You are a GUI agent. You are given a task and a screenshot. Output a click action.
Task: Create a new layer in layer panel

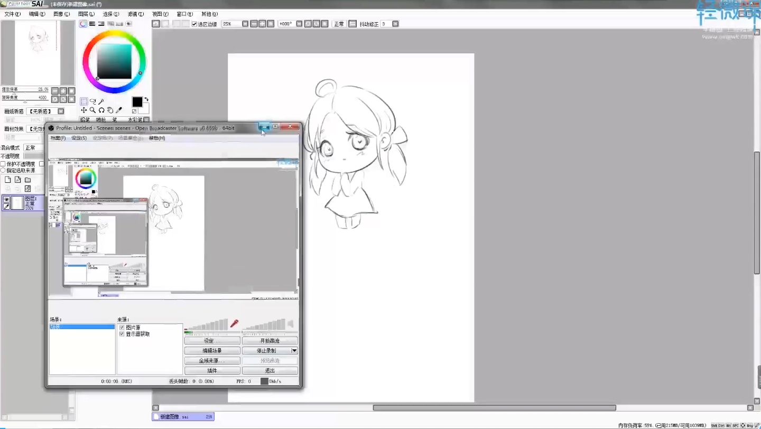[x=7, y=180]
